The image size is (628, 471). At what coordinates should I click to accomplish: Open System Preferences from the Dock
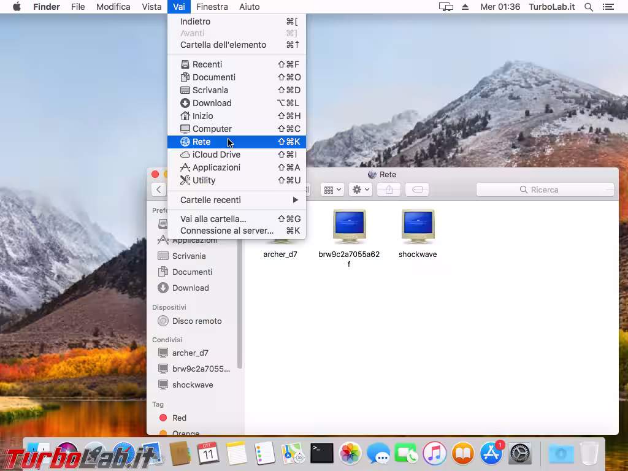point(520,454)
